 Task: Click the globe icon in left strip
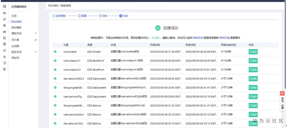click(x=5, y=63)
